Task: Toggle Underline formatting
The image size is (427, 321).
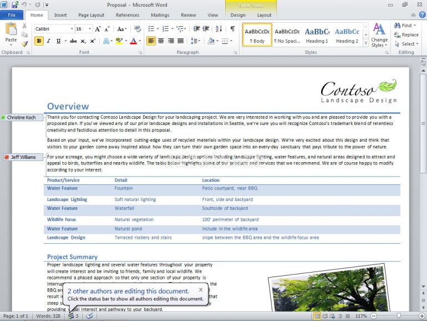Action: [58, 41]
